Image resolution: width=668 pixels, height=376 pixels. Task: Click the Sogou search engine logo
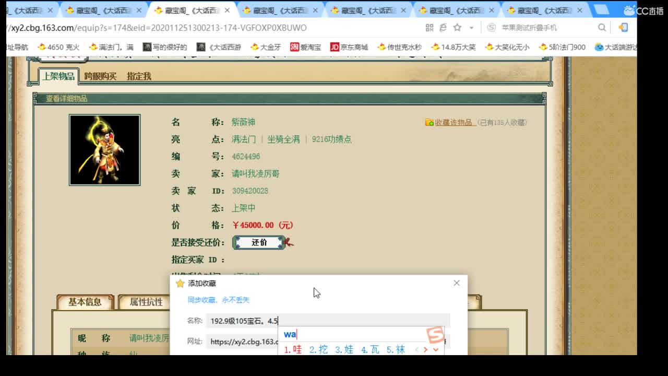pyautogui.click(x=491, y=28)
